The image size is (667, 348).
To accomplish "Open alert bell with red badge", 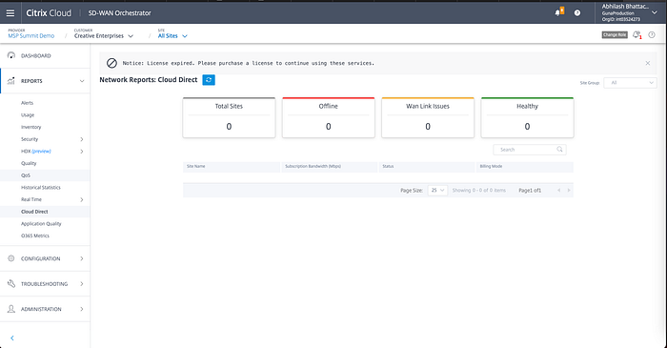I will coord(637,35).
